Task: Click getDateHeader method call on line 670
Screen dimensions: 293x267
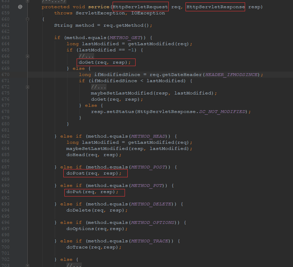Action: pyautogui.click(x=182, y=75)
